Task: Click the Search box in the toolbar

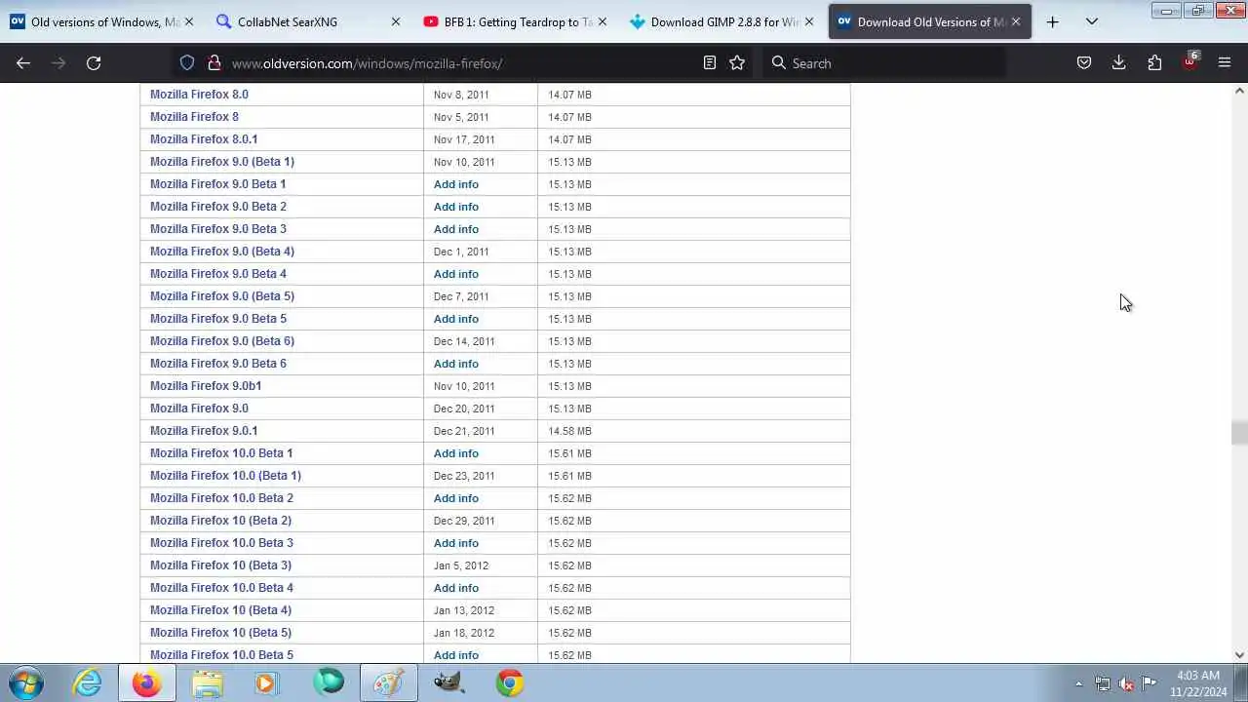Action: click(882, 63)
